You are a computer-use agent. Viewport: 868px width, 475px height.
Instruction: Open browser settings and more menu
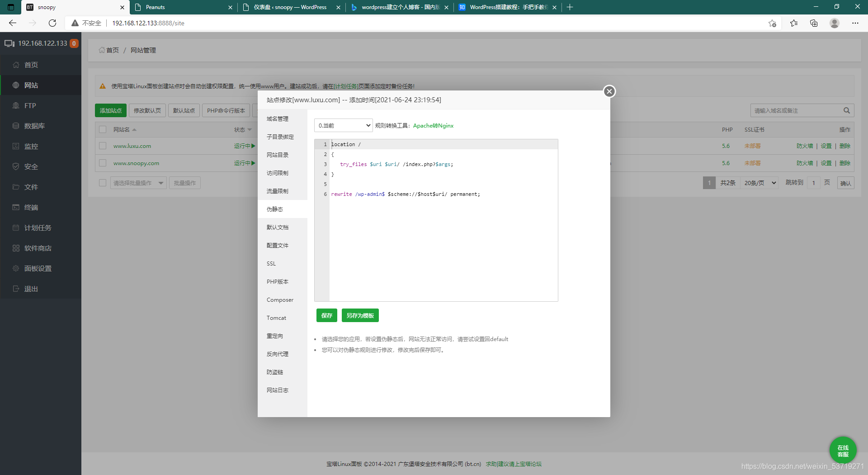pyautogui.click(x=855, y=23)
